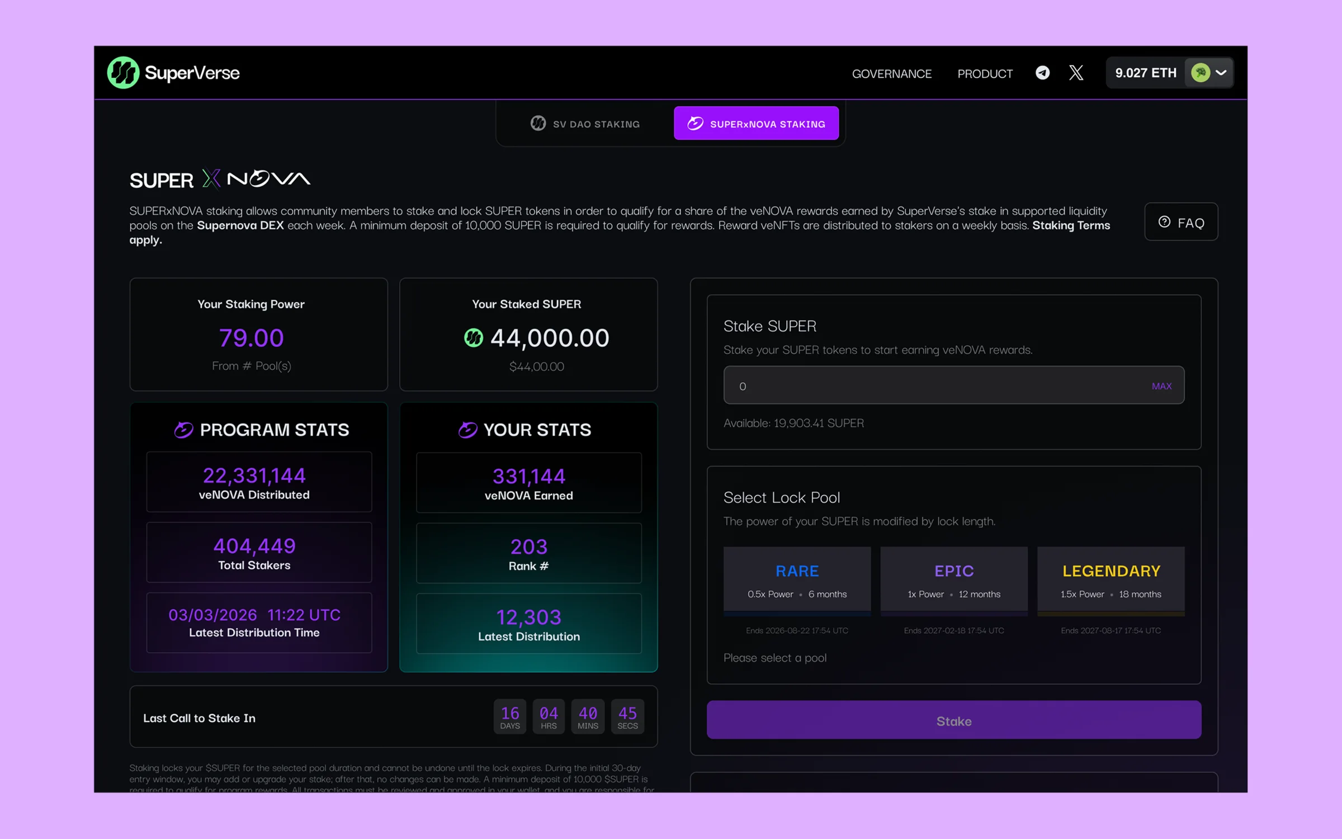1342x839 pixels.
Task: Click the 9.027 ETH balance
Action: click(x=1145, y=73)
